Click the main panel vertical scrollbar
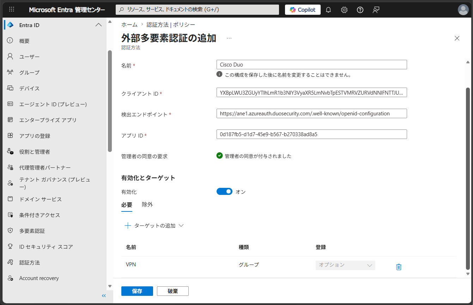The height and width of the screenshot is (305, 473). 468,178
